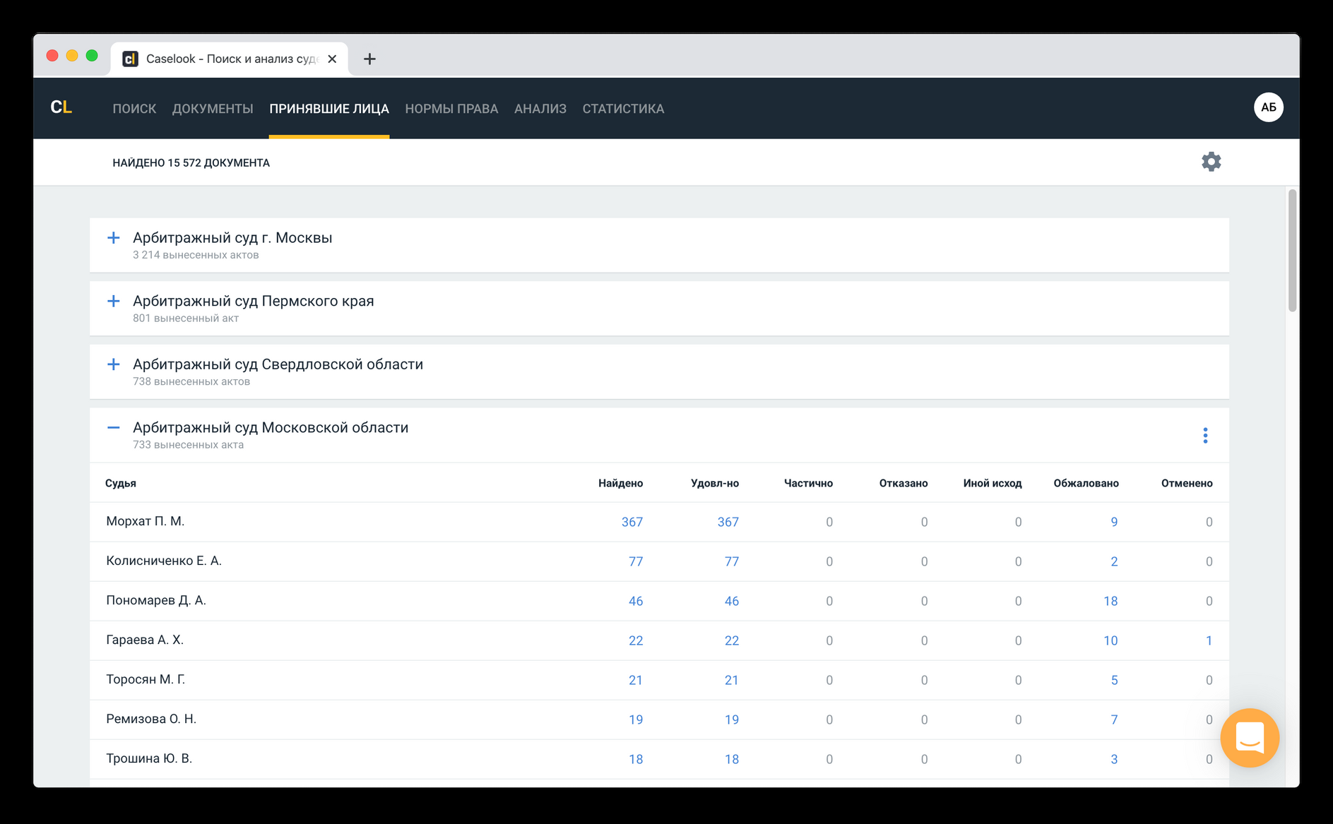Collapse Арбитражный суд Московской области

113,427
